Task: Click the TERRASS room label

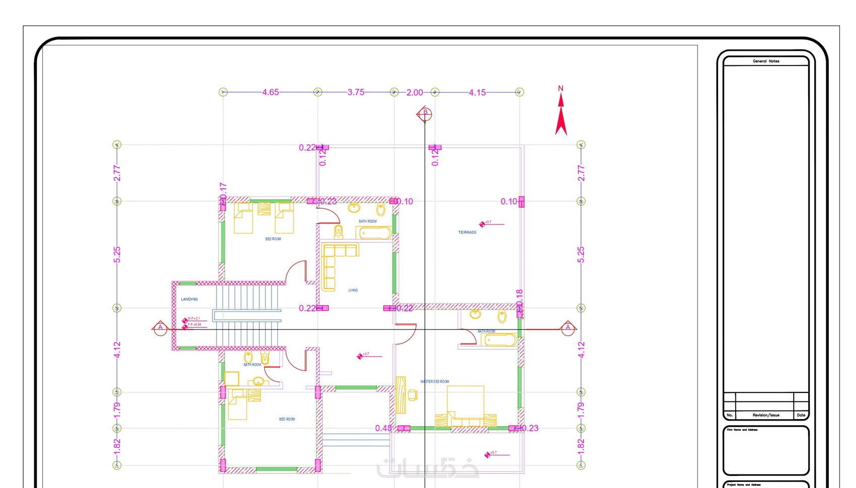Action: point(467,232)
